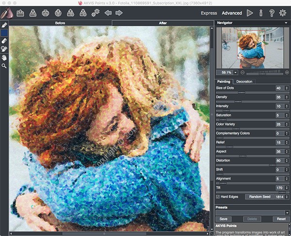Undo with the left arrow icon
Image resolution: width=291 pixels, height=236 pixels.
[108, 13]
